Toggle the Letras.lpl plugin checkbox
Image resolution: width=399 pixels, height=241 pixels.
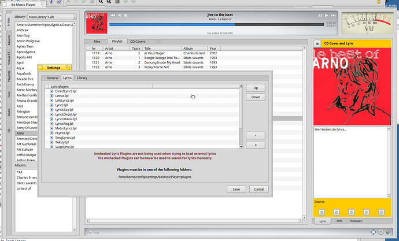click(x=51, y=96)
